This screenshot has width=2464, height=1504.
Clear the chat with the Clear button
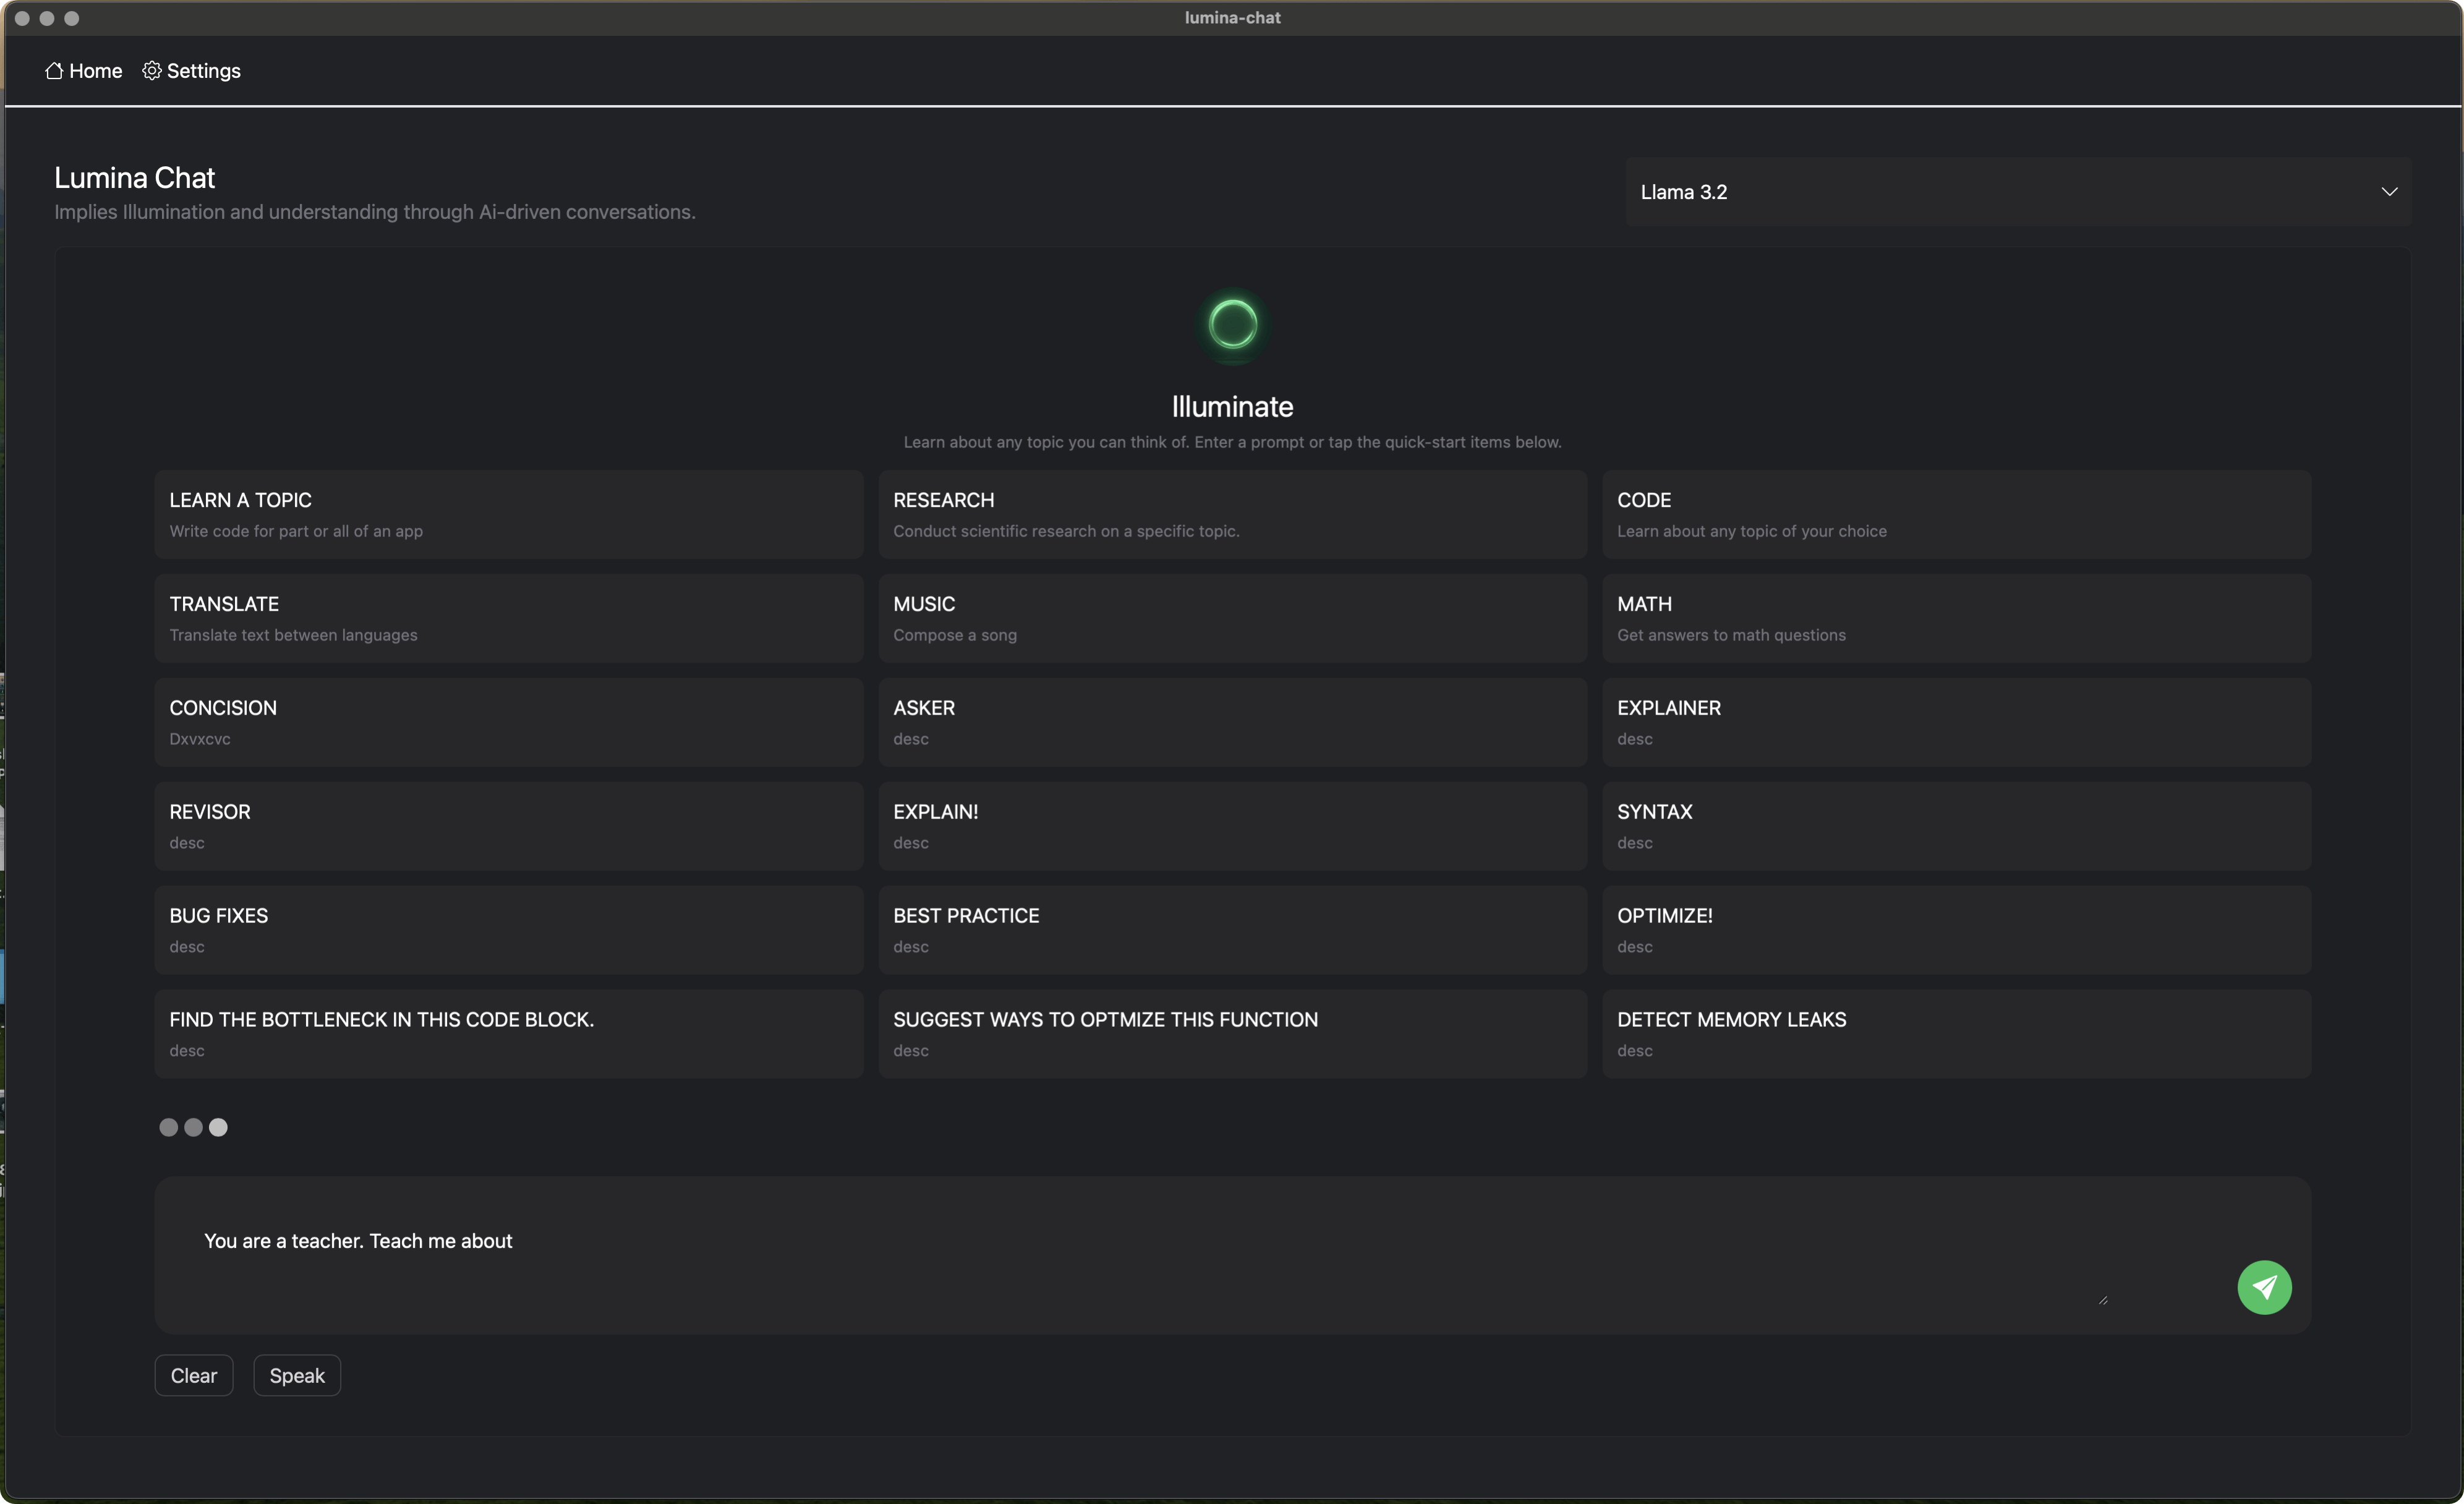194,1375
